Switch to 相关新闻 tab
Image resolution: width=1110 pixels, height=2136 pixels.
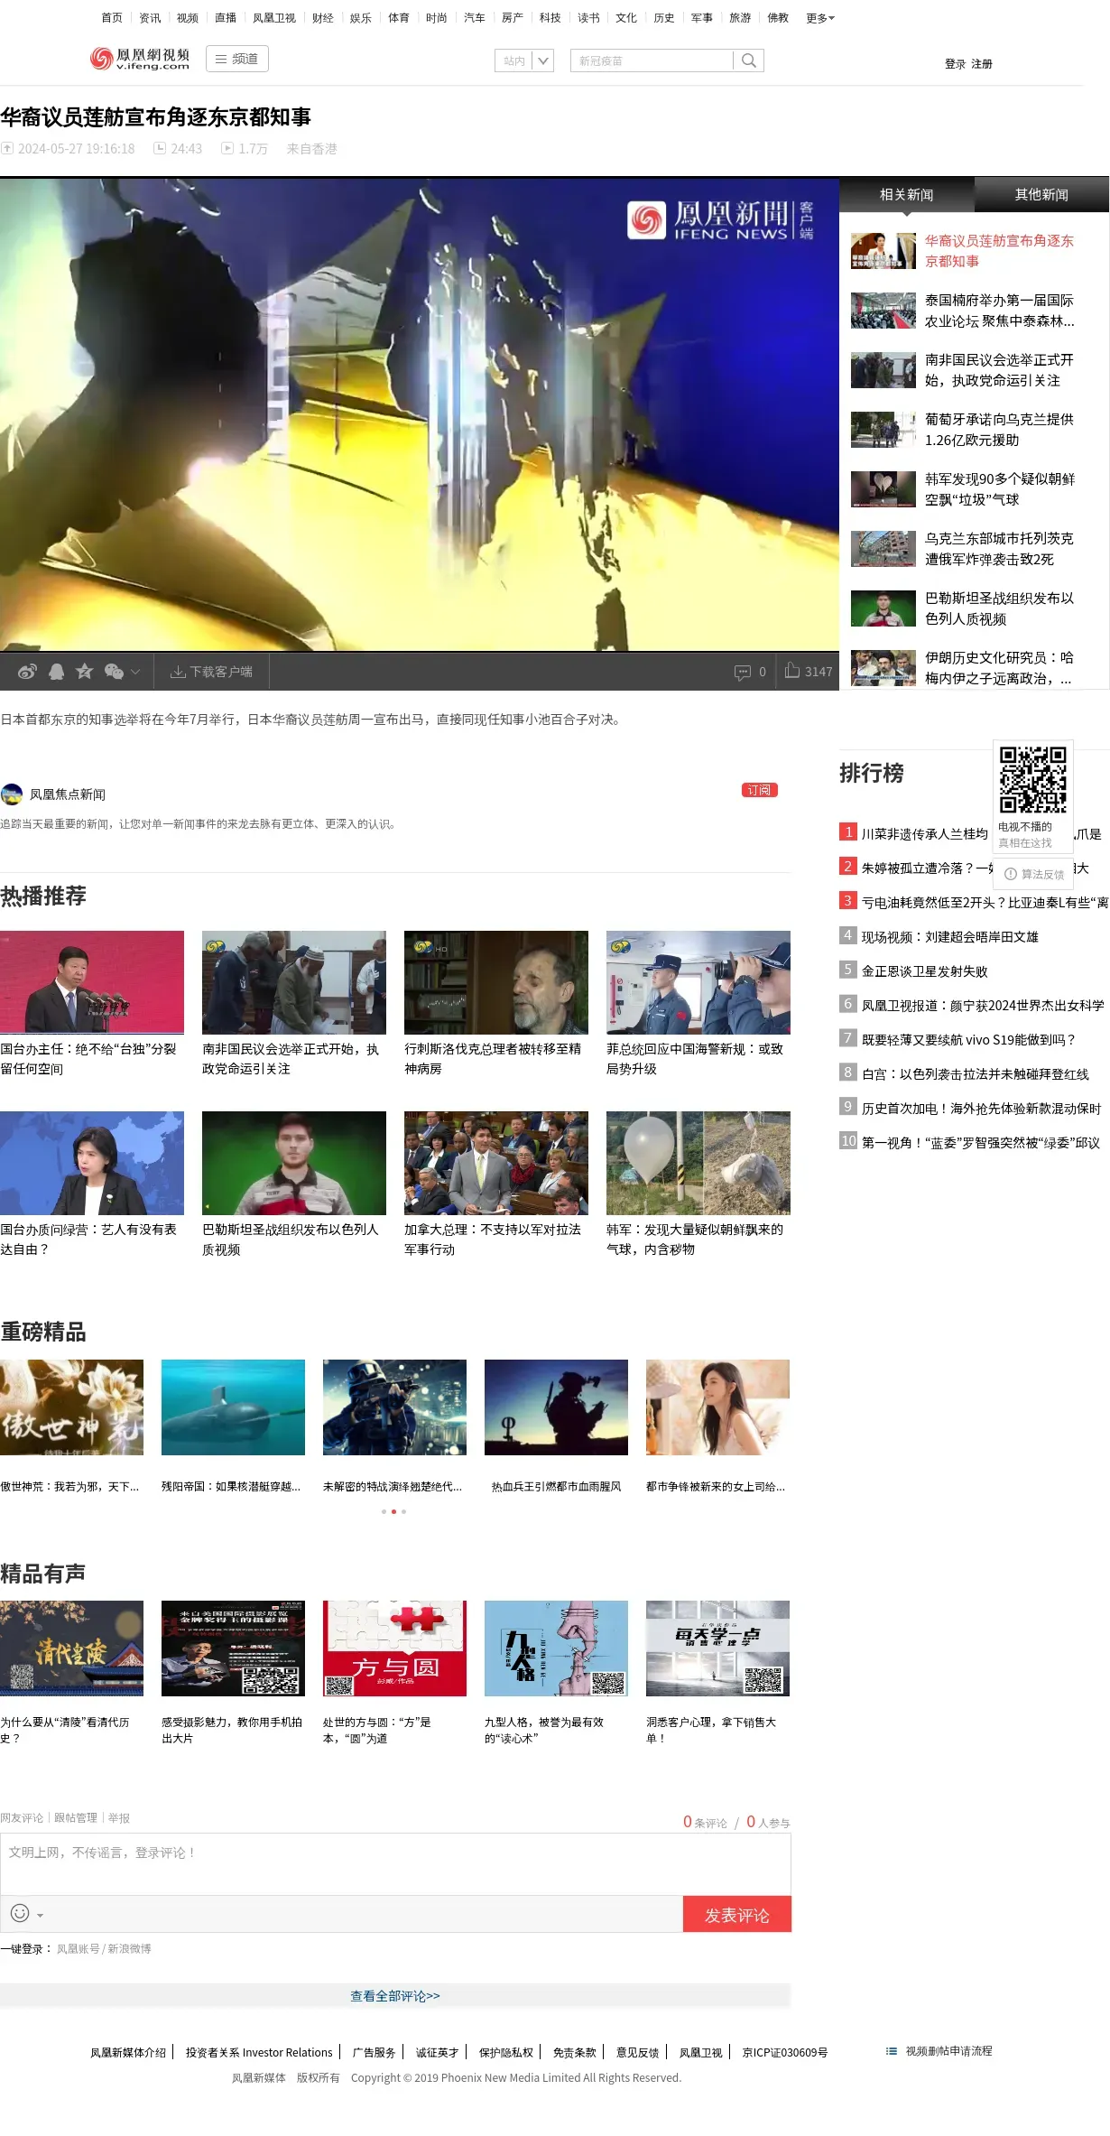[x=907, y=195]
